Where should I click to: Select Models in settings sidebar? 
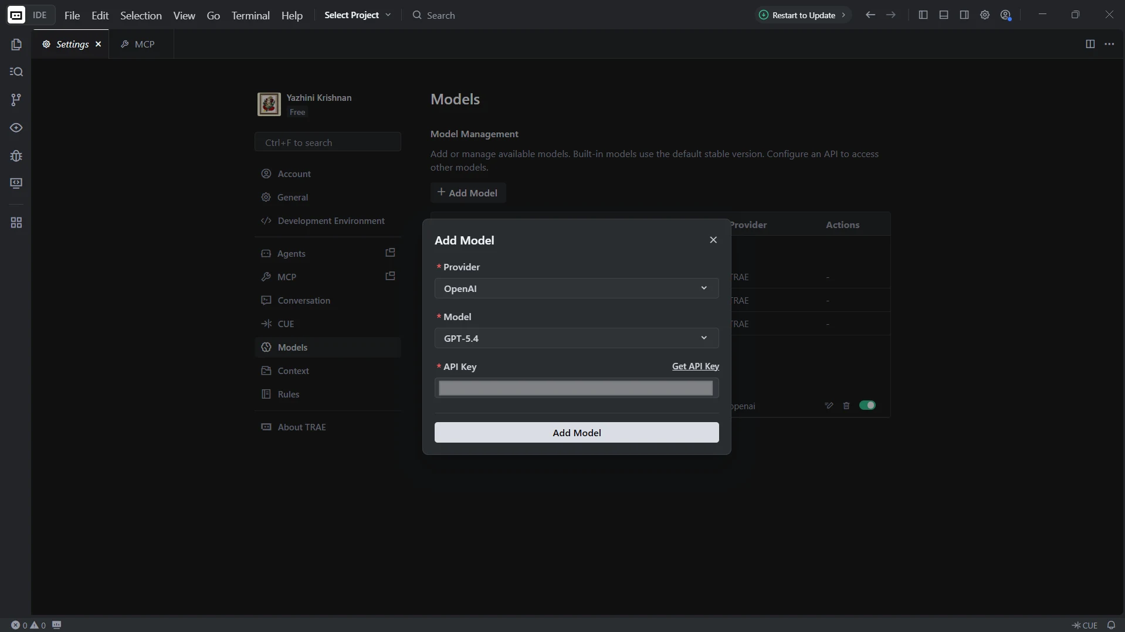point(328,347)
